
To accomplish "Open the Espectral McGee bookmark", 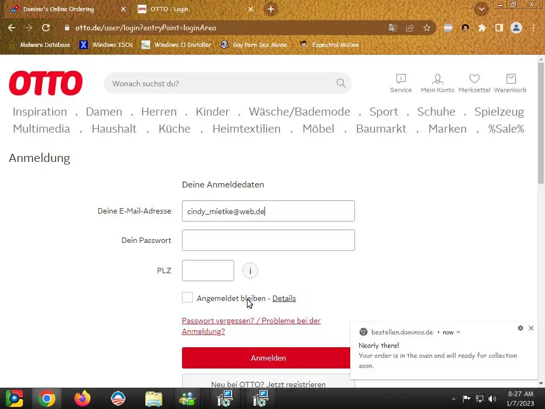I will pos(329,45).
